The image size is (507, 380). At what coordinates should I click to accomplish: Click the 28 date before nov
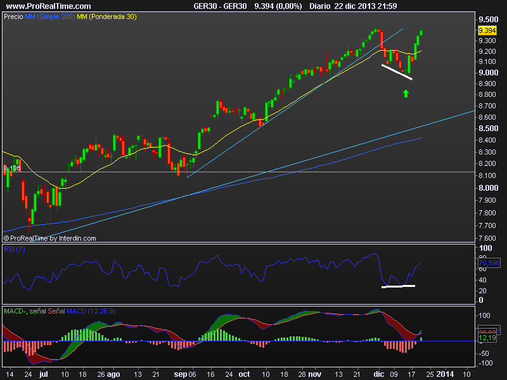pyautogui.click(x=302, y=374)
